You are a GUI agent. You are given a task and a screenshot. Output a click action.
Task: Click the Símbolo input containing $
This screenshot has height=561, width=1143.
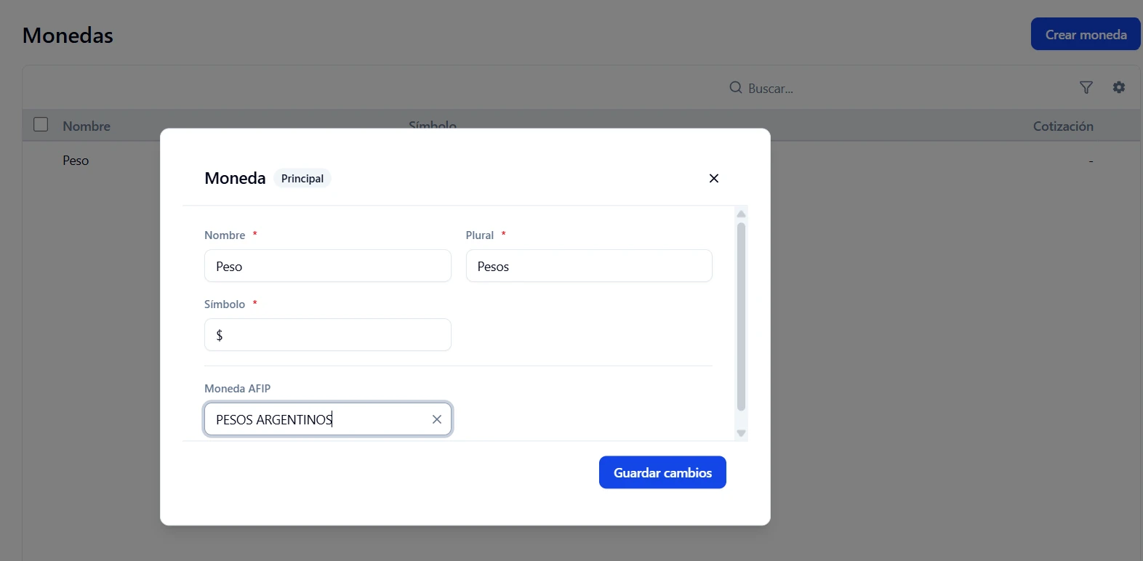[328, 335]
